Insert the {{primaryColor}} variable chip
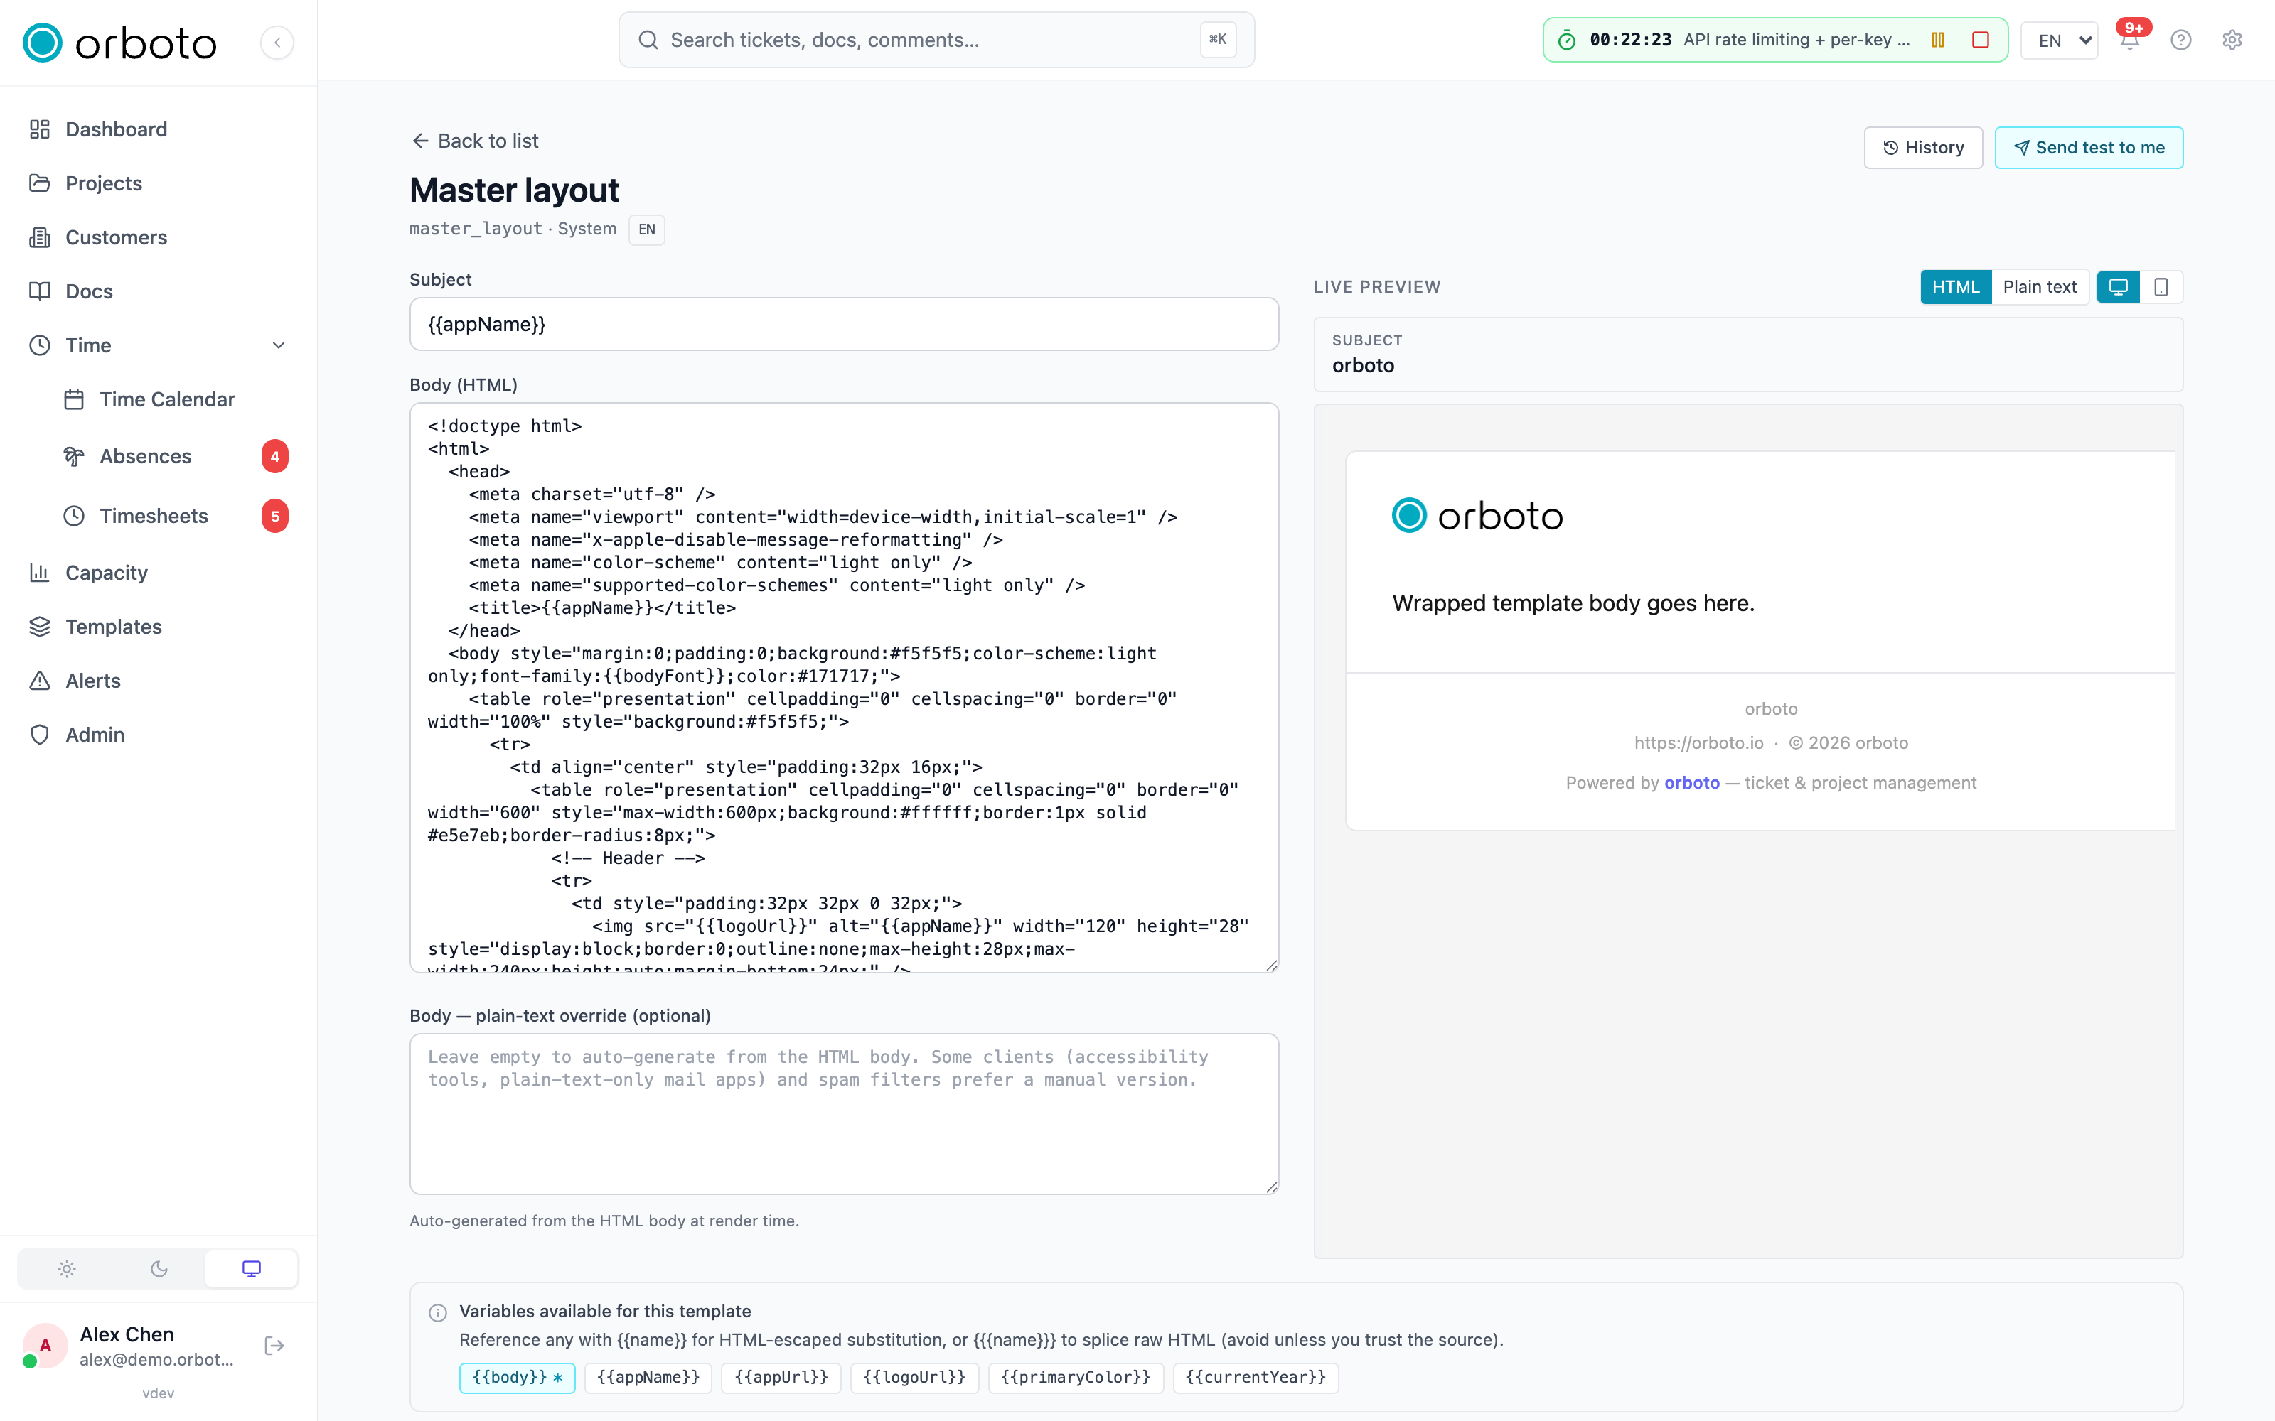 [x=1074, y=1377]
